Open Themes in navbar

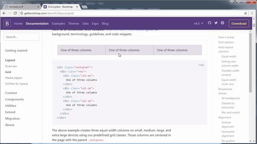(x=73, y=24)
